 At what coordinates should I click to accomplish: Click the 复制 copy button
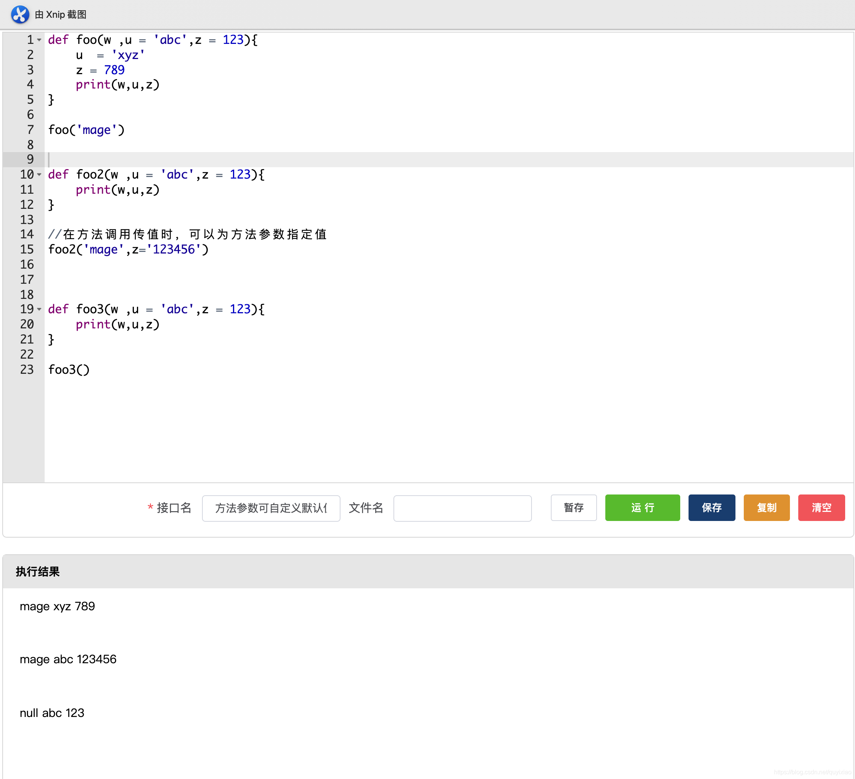[x=766, y=508]
